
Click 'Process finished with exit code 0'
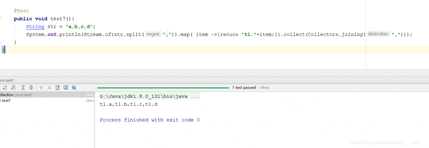click(150, 120)
